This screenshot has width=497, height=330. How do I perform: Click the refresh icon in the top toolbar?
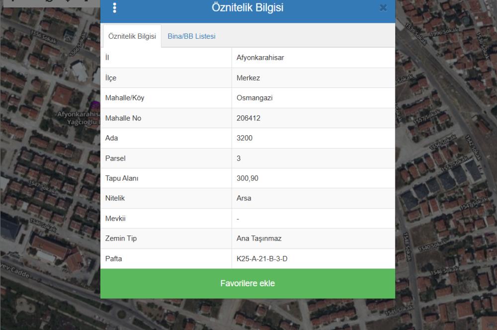[49, 2]
